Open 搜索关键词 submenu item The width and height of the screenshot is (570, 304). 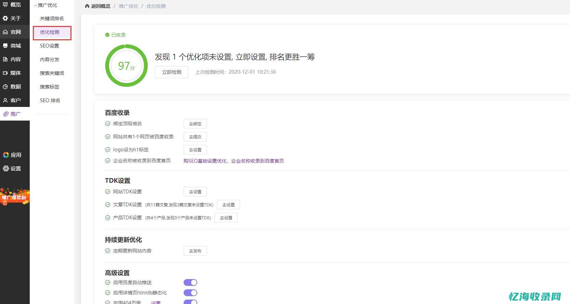pyautogui.click(x=52, y=73)
